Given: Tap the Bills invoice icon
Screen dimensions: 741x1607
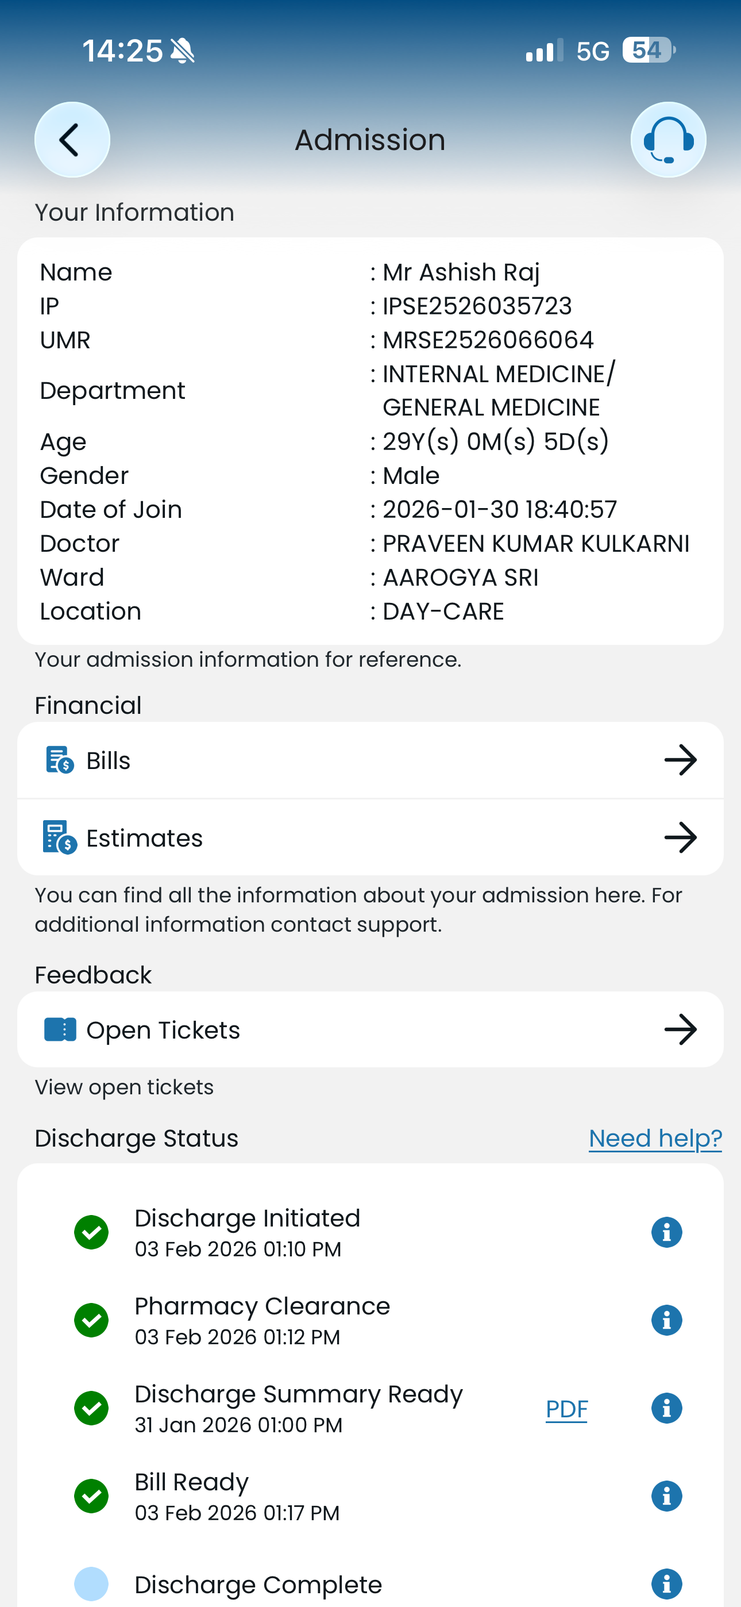Looking at the screenshot, I should [60, 760].
